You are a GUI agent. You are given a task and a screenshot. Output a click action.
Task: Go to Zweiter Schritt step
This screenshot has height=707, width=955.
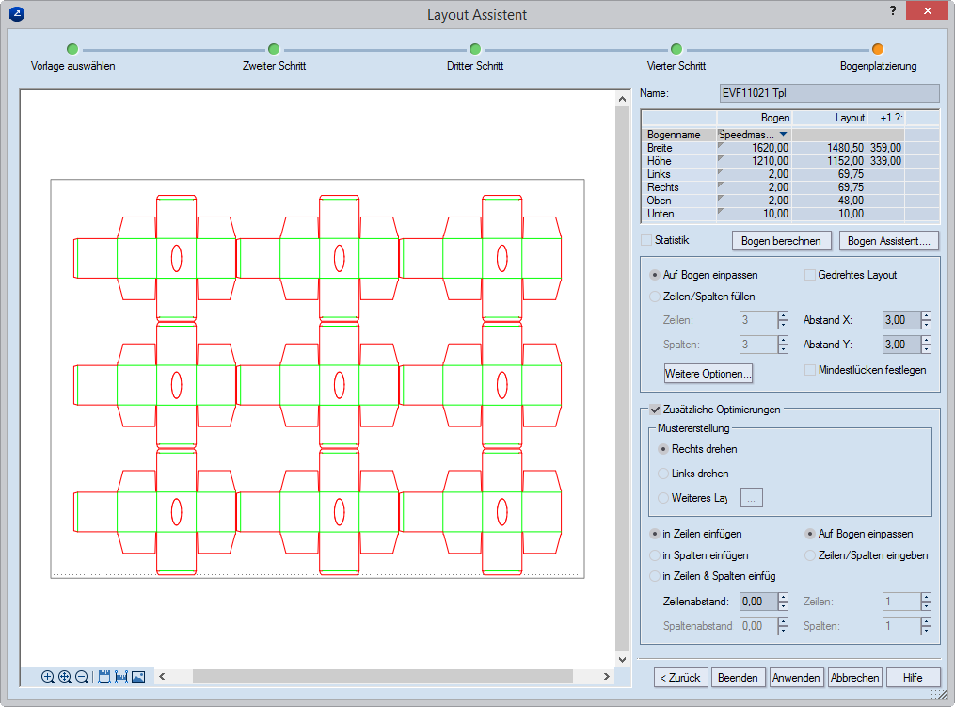(x=274, y=49)
